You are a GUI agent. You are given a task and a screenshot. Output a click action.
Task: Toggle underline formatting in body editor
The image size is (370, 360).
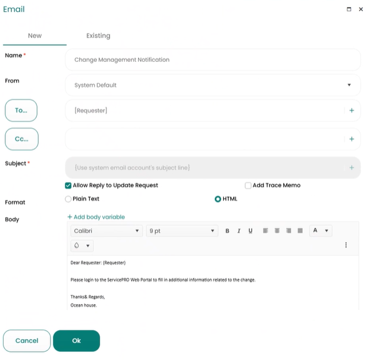[250, 231]
